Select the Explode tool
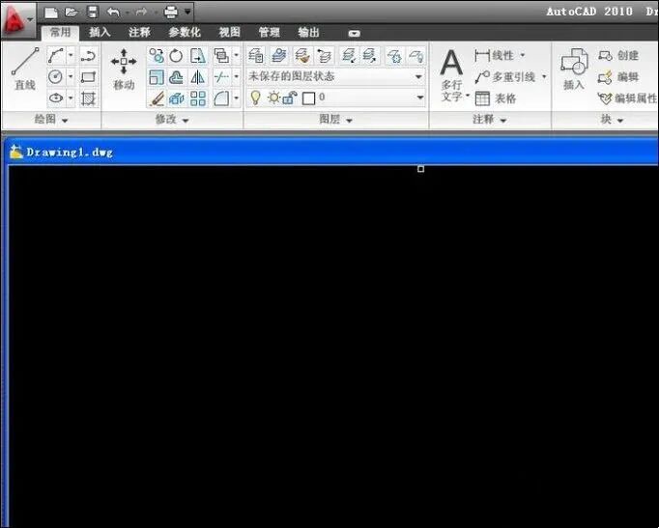 click(176, 98)
